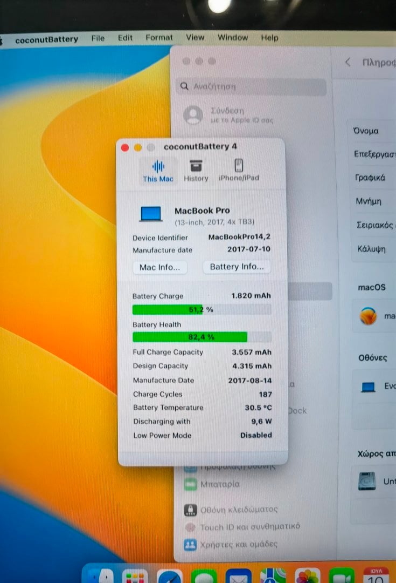Close the coconutBattery 4 window
The width and height of the screenshot is (396, 583).
tap(125, 147)
